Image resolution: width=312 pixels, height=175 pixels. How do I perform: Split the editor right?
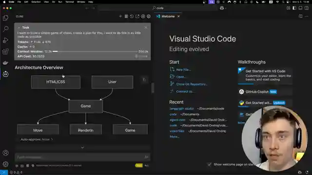[x=300, y=16]
